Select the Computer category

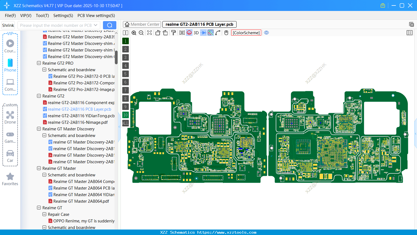tap(10, 85)
